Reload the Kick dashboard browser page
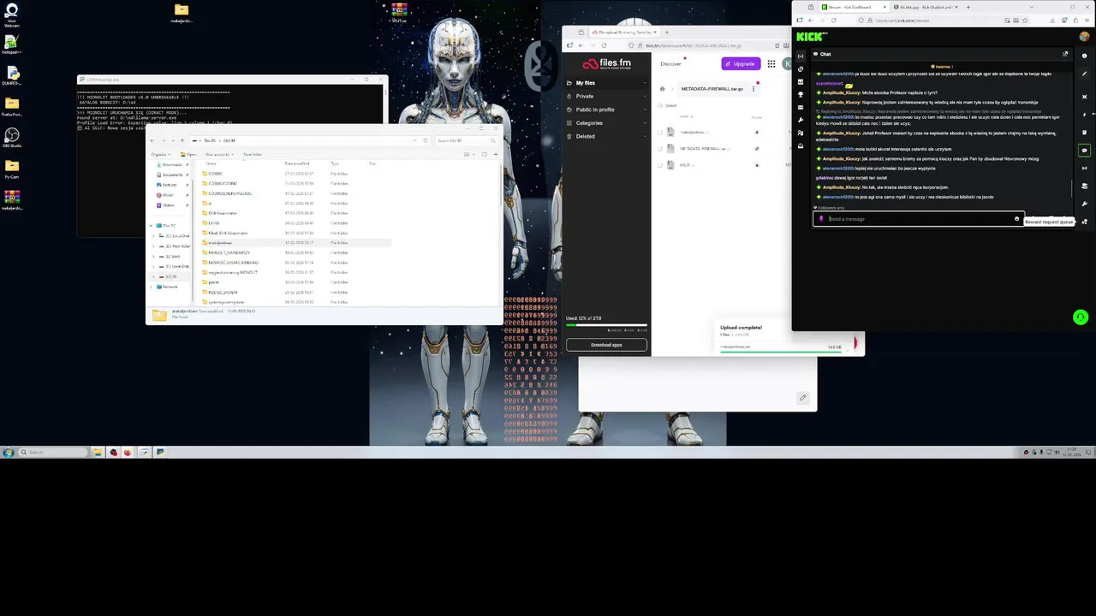1096x616 pixels. tap(833, 21)
